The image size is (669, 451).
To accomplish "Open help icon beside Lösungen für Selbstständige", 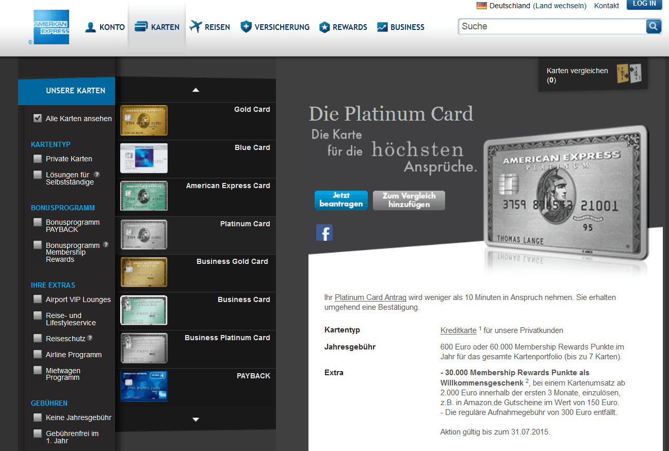I will coord(97,175).
